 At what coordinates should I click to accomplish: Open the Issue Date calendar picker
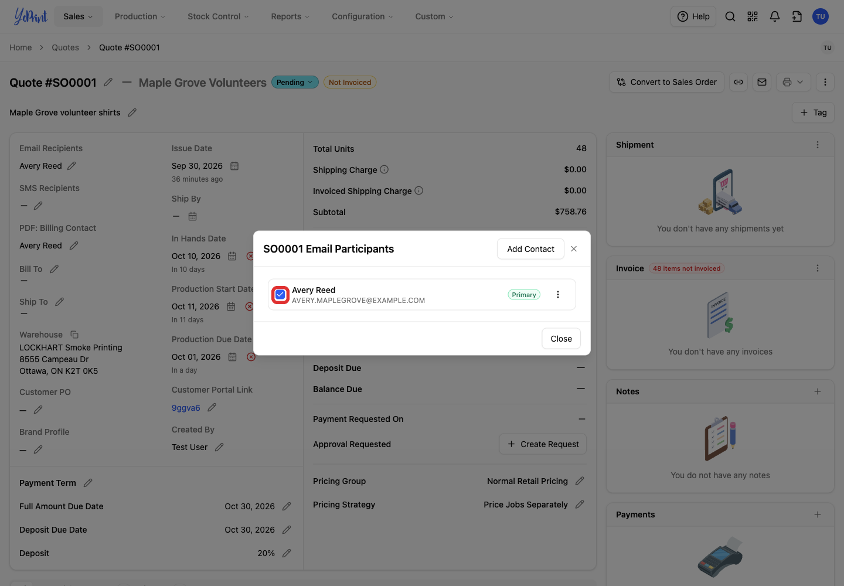pyautogui.click(x=234, y=166)
